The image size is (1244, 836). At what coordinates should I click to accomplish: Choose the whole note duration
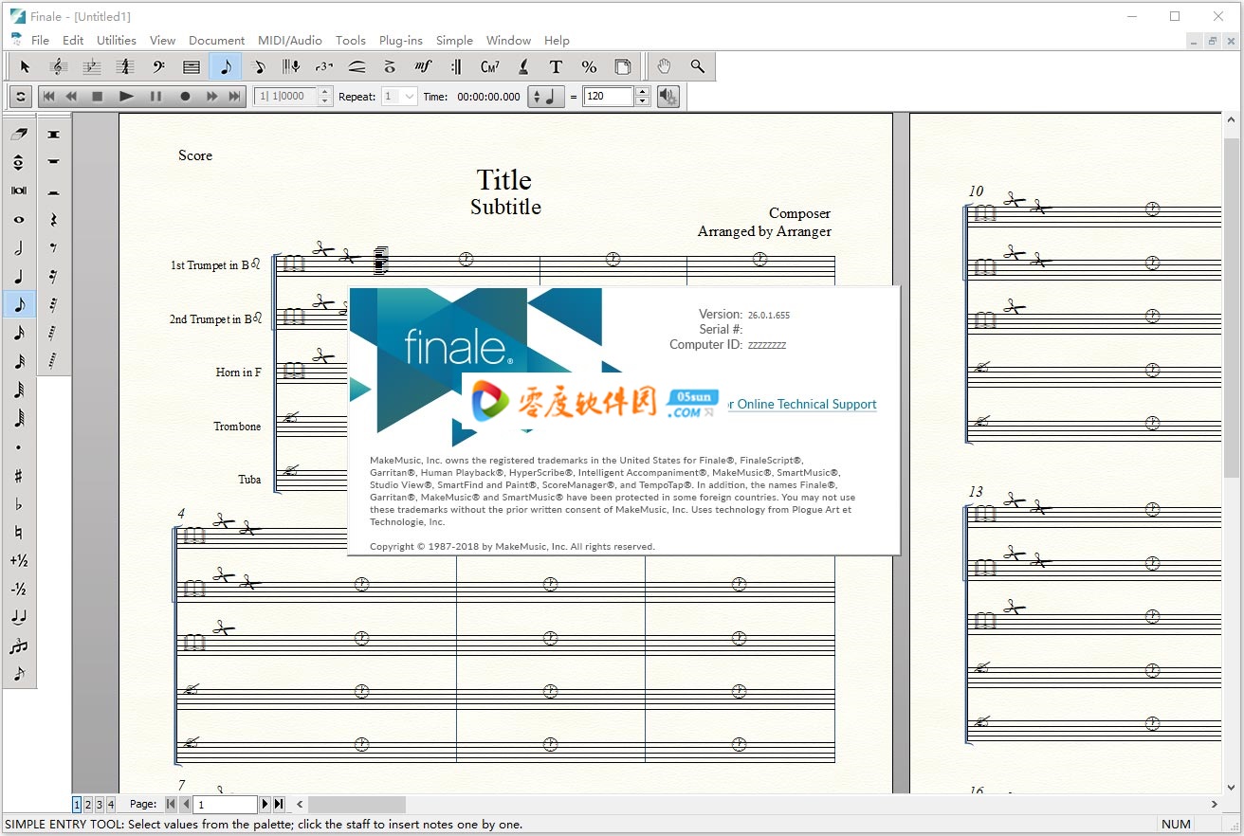19,219
